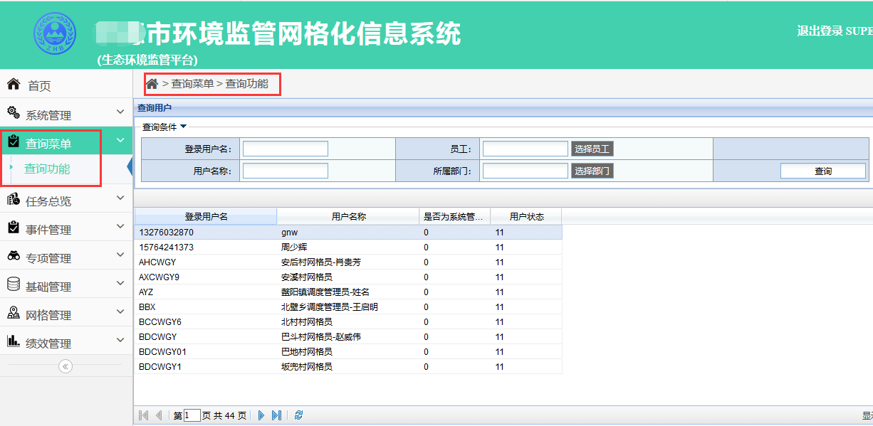Click the grid-map icon beside 网格管理

pos(13,313)
